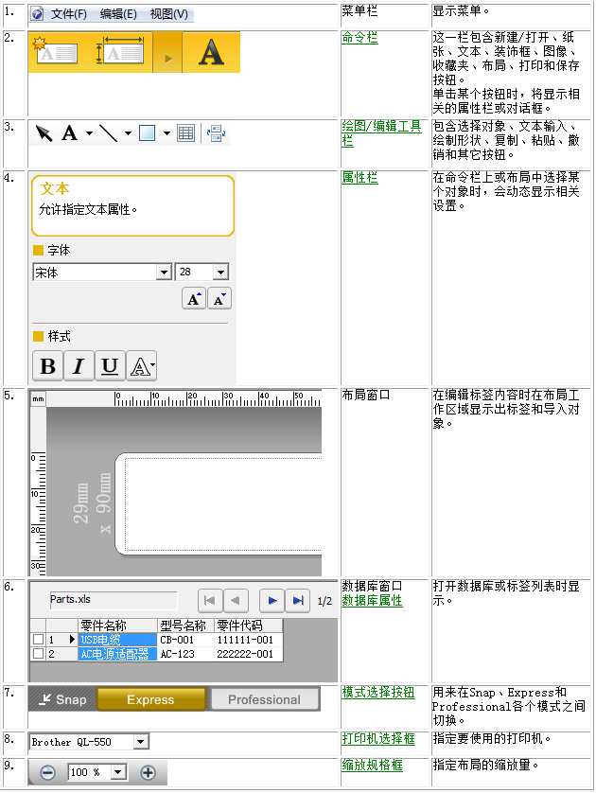This screenshot has height=793, width=596.
Task: Insert a table with the grid icon
Action: [x=186, y=133]
